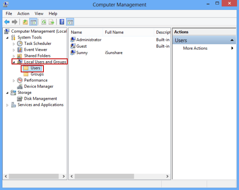
Task: Click left scroll arrow of tree pane
Action: (x=6, y=176)
